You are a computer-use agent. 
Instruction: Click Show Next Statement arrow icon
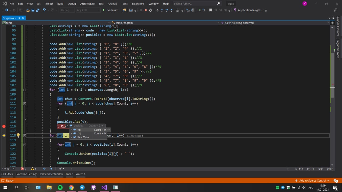(157, 10)
